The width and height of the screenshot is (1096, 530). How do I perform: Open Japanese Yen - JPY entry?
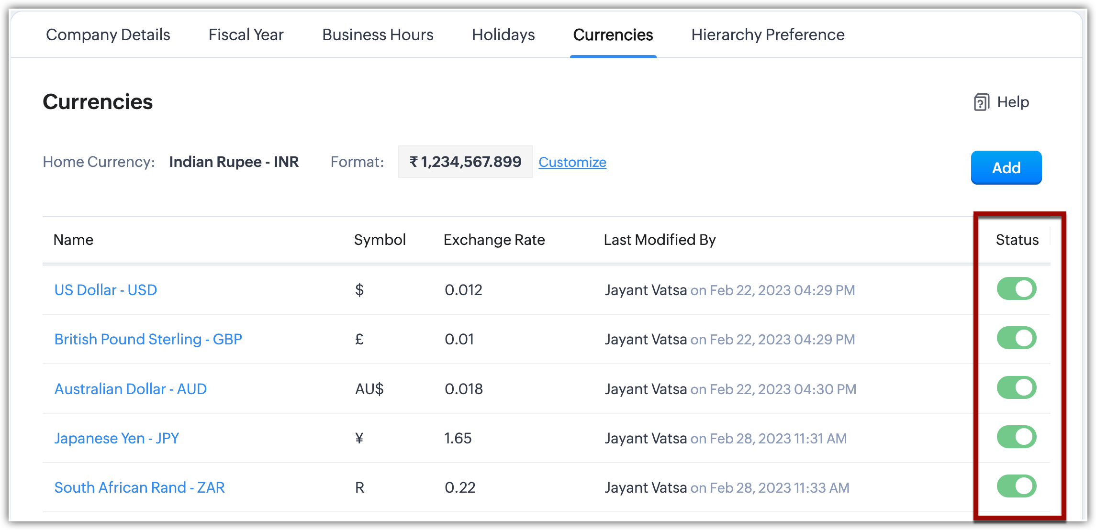coord(116,438)
